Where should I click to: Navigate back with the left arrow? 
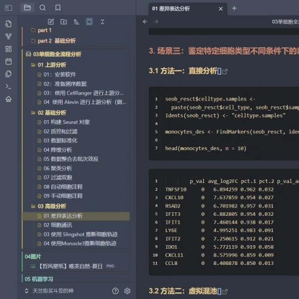click(145, 22)
